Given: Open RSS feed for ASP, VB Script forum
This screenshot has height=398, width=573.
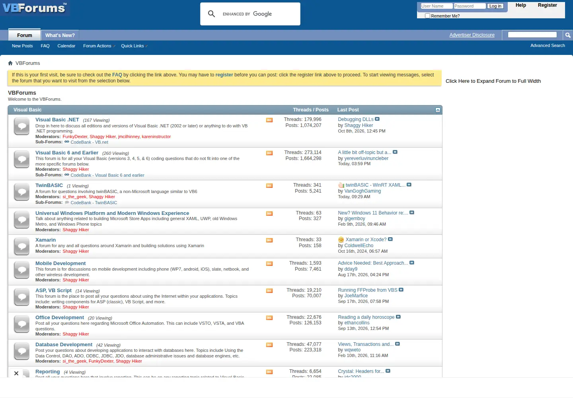Looking at the screenshot, I should click(269, 291).
